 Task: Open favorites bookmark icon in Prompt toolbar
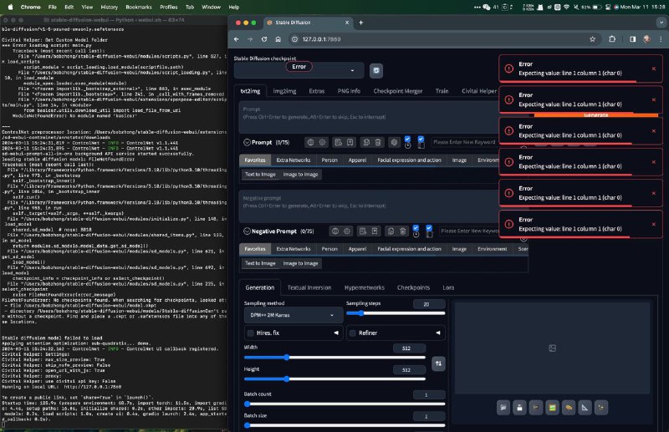(350, 142)
